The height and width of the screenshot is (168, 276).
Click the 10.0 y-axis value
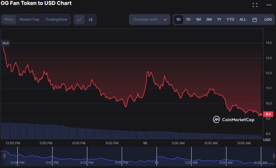[x=269, y=103]
